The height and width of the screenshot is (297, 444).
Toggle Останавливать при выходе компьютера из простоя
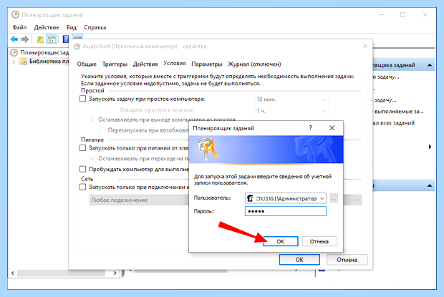[x=92, y=120]
